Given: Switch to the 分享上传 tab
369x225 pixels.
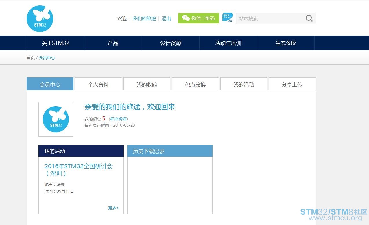Looking at the screenshot, I should pos(292,84).
